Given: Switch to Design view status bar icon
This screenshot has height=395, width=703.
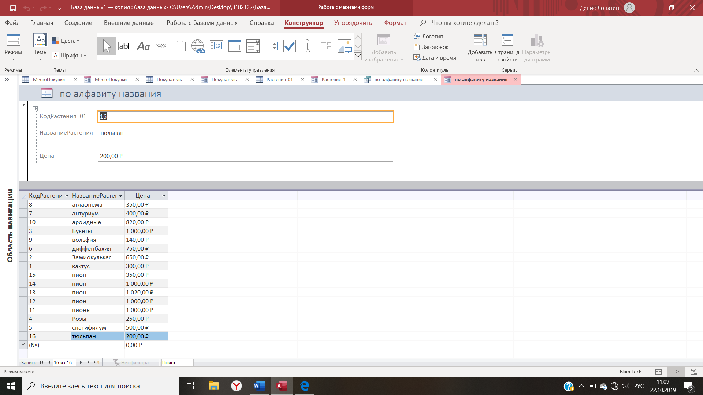Looking at the screenshot, I should pyautogui.click(x=693, y=372).
